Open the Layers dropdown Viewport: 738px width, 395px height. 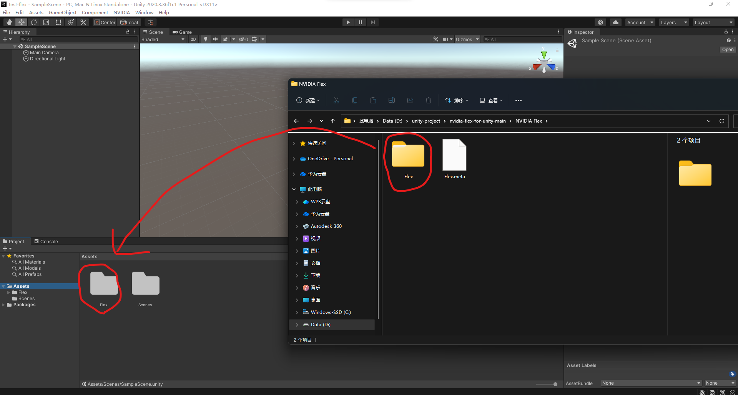pyautogui.click(x=674, y=22)
